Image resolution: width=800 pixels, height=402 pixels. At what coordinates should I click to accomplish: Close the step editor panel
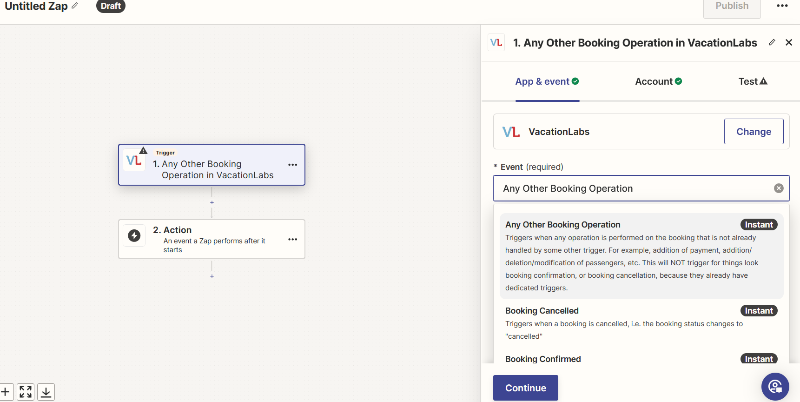point(789,42)
